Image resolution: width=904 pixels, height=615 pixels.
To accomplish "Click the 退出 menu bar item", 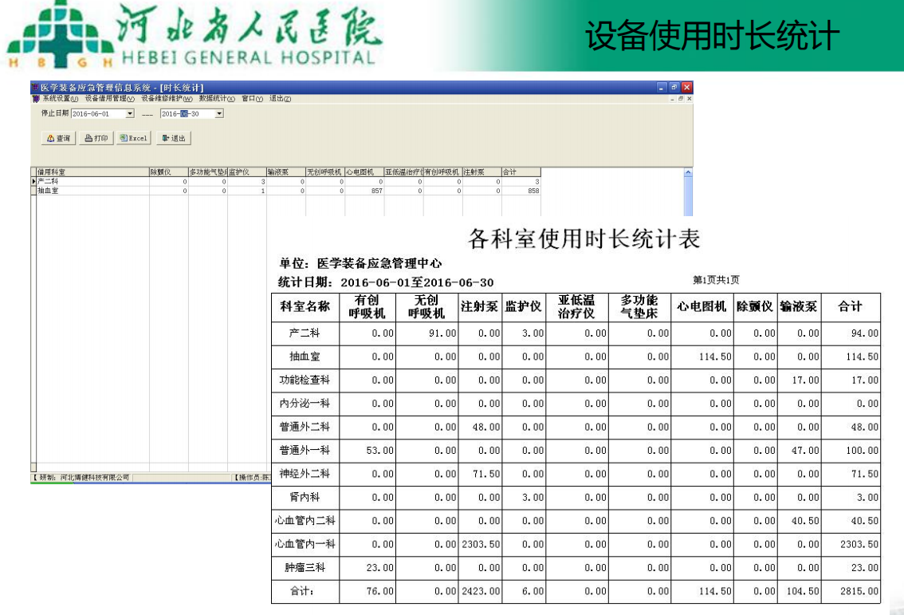I will tap(280, 99).
